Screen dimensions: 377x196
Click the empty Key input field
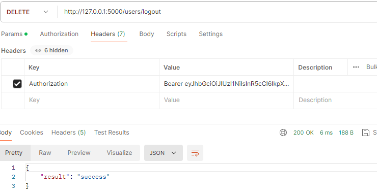tap(92, 100)
